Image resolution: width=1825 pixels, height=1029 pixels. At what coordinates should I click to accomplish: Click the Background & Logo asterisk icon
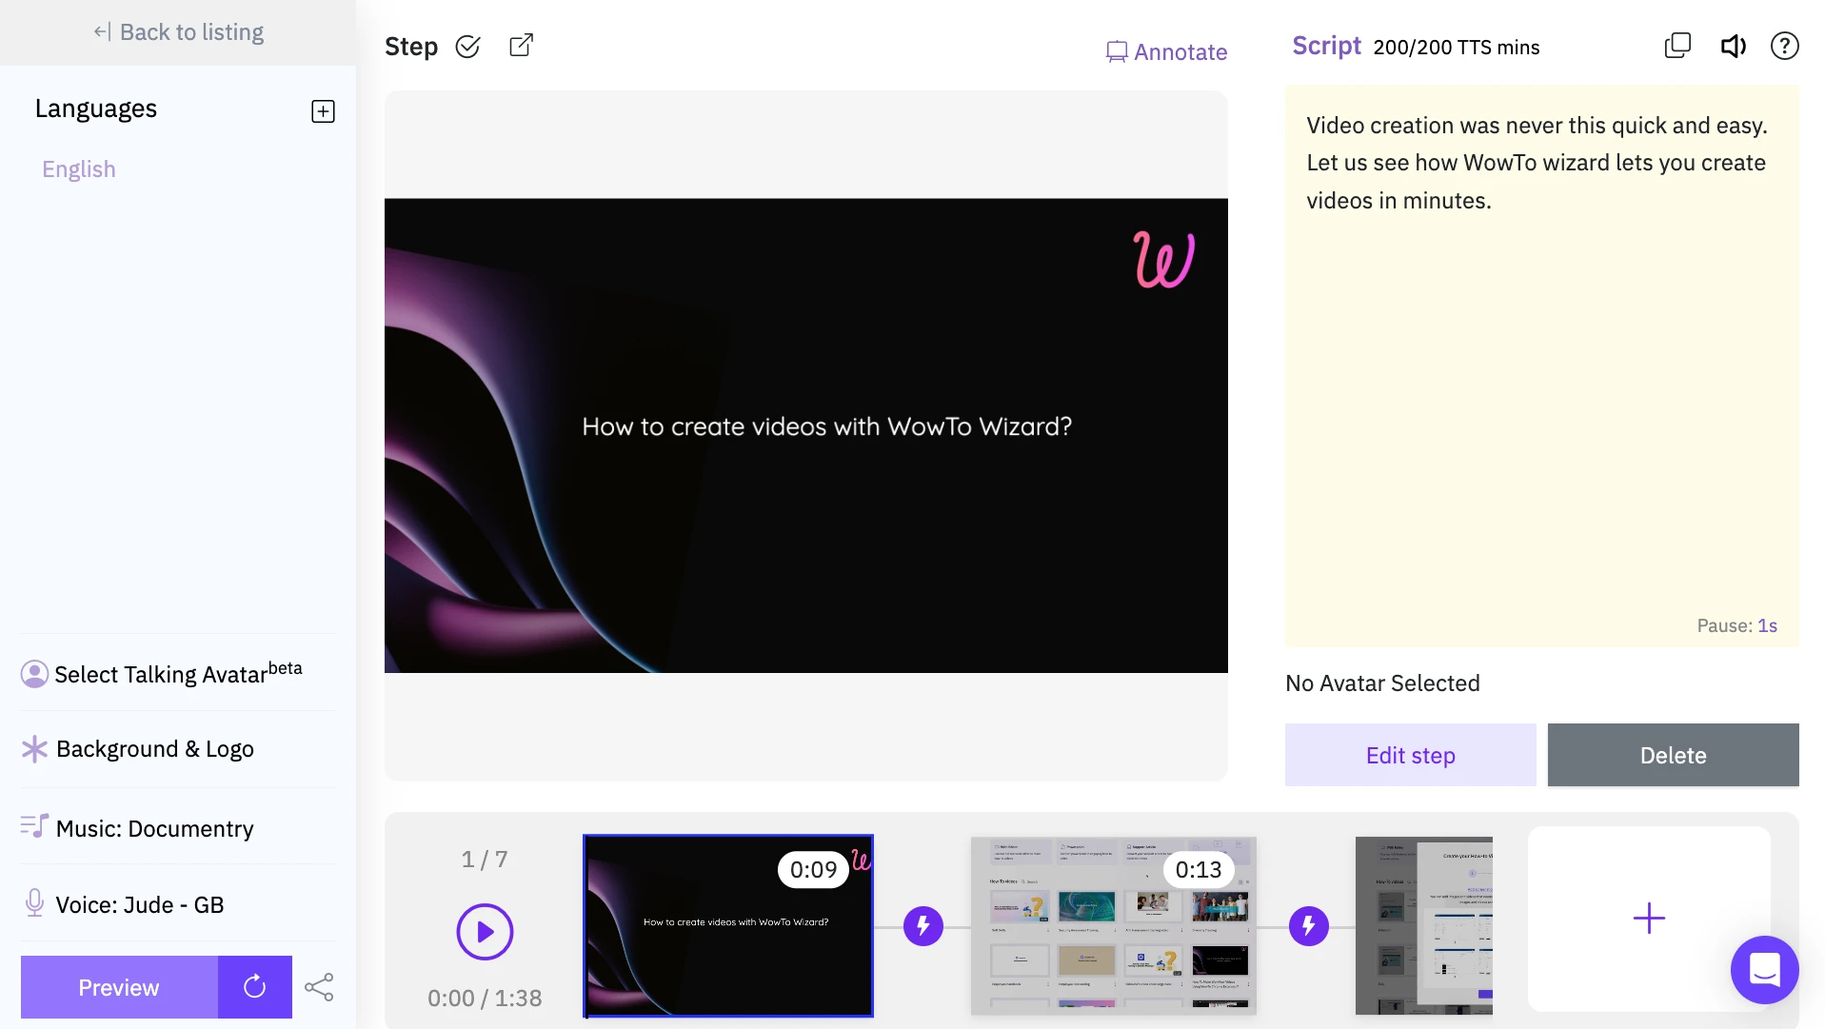click(34, 749)
